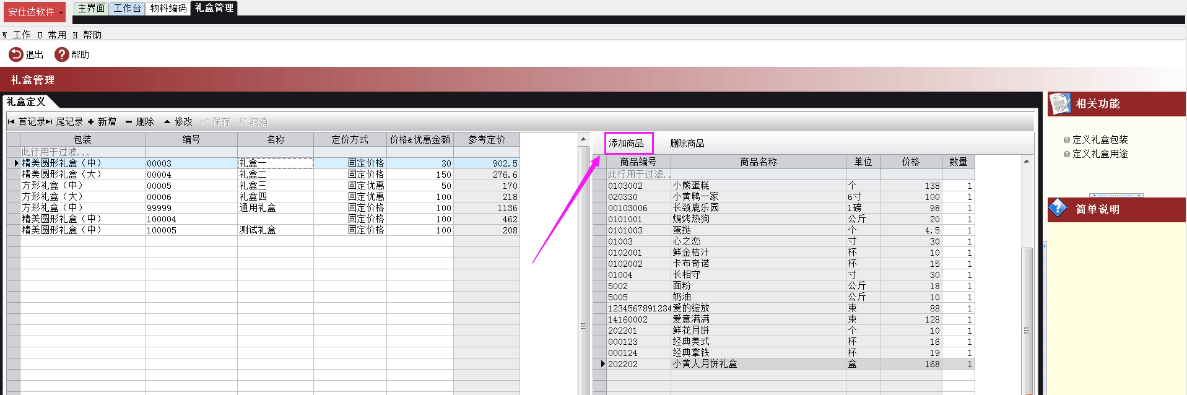Sort by the 价格&优惠金额 column header
Viewport: 1187px width, 395px height.
420,139
